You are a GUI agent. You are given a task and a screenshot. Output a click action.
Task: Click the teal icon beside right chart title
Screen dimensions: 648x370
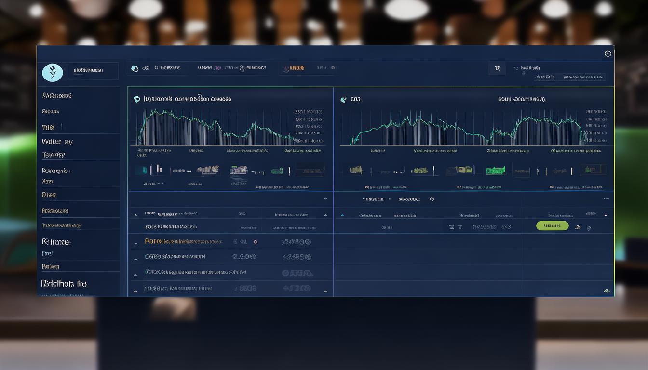[343, 100]
